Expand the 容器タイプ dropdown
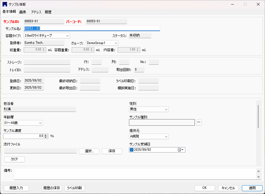 pyautogui.click(x=67, y=36)
